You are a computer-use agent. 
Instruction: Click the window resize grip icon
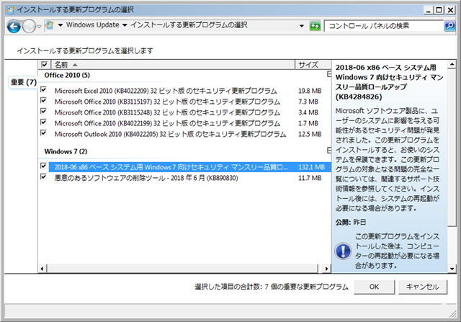coord(453,314)
